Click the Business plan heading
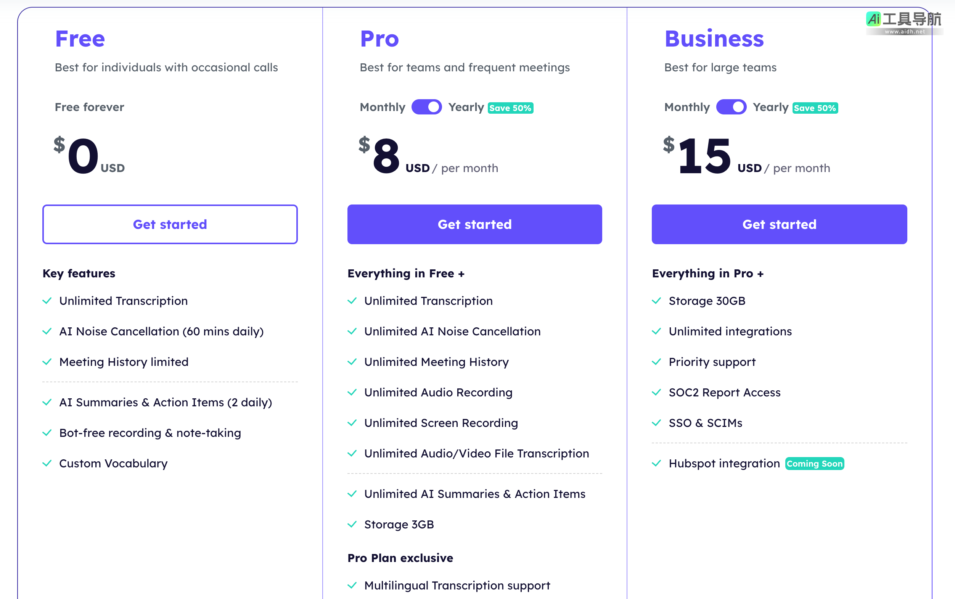 pos(714,39)
